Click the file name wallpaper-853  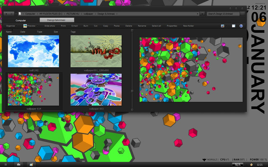[96, 109]
